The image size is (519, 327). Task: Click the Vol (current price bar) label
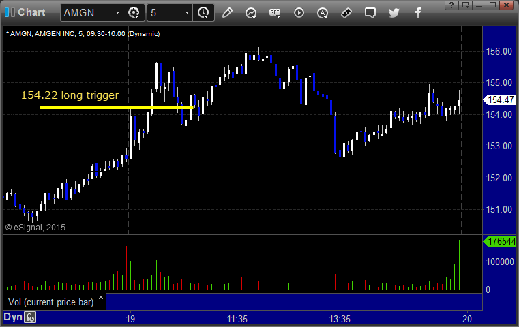point(51,302)
